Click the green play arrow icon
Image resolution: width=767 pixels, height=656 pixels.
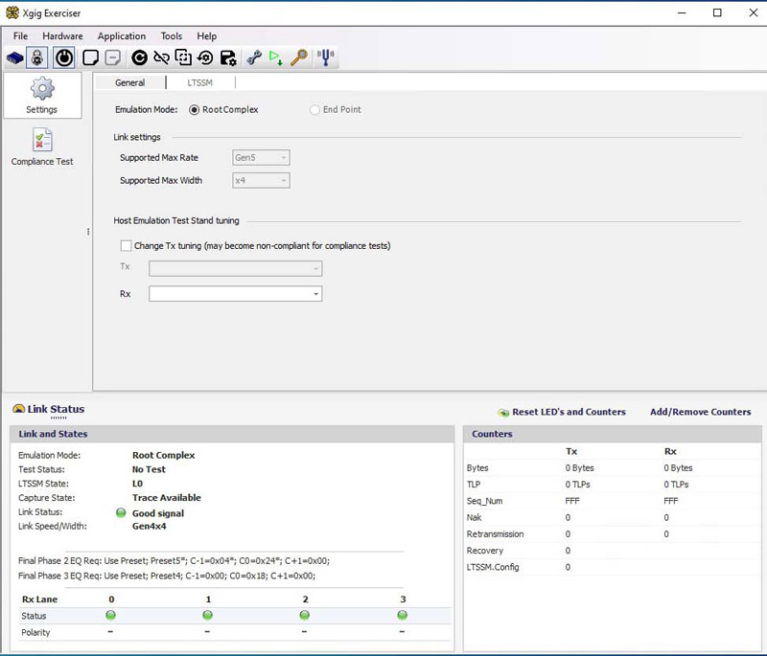276,57
